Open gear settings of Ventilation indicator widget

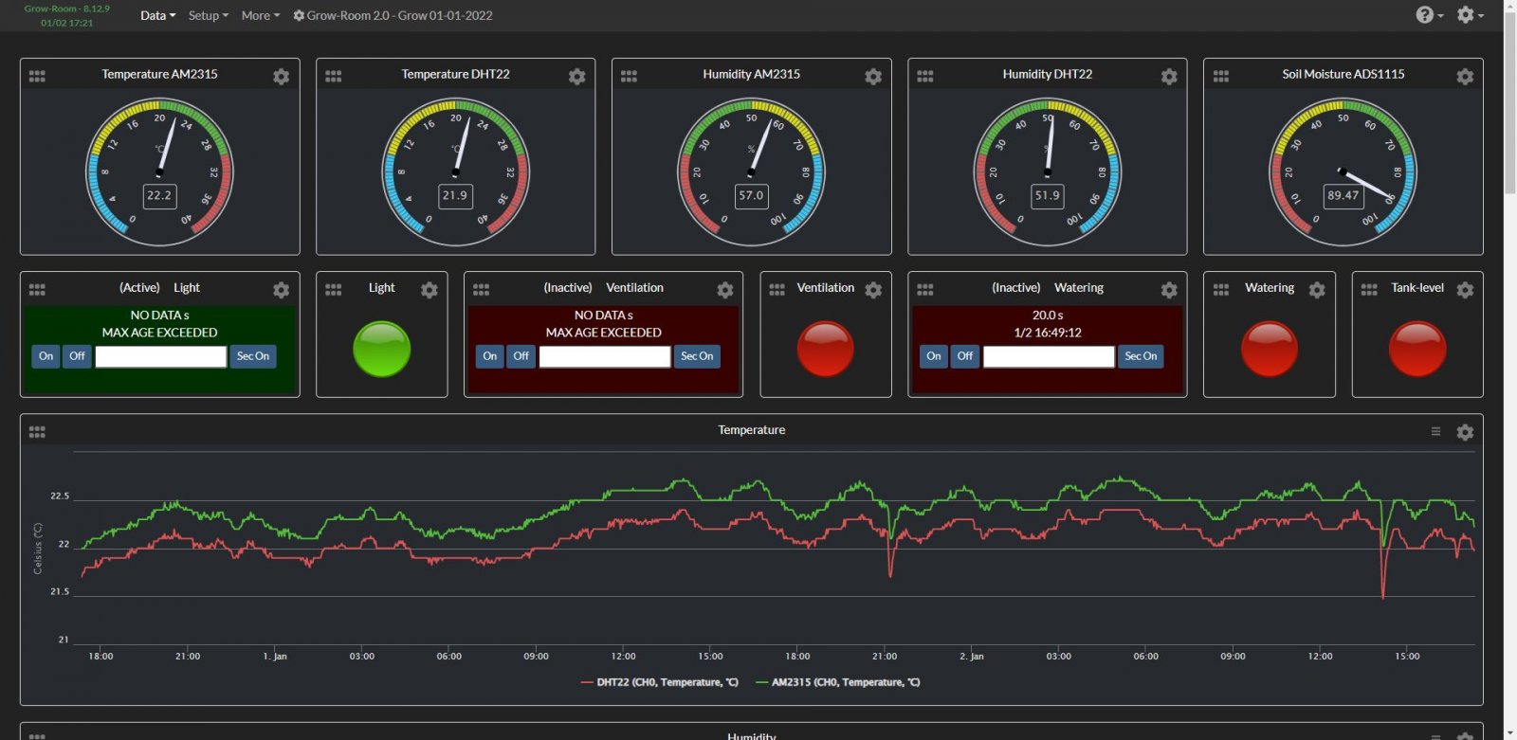tap(873, 290)
